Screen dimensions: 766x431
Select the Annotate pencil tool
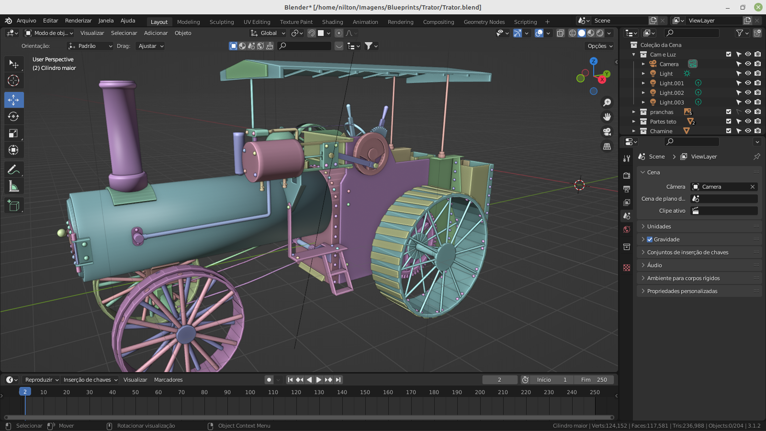[x=13, y=170]
